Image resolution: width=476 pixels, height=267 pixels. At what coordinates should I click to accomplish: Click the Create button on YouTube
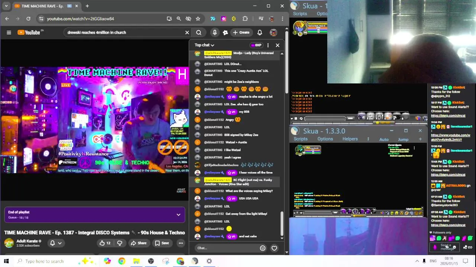[x=241, y=32]
